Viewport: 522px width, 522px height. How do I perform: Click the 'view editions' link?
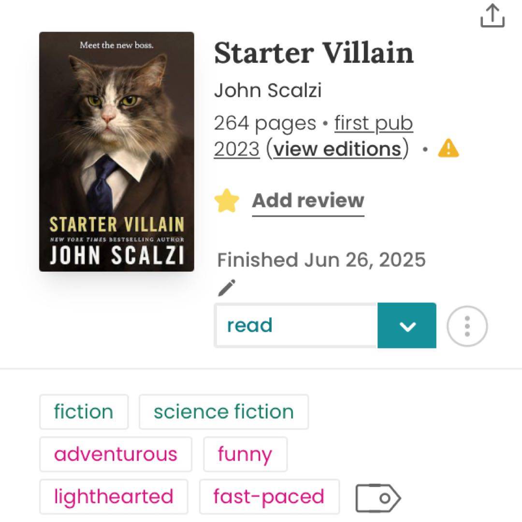point(337,149)
